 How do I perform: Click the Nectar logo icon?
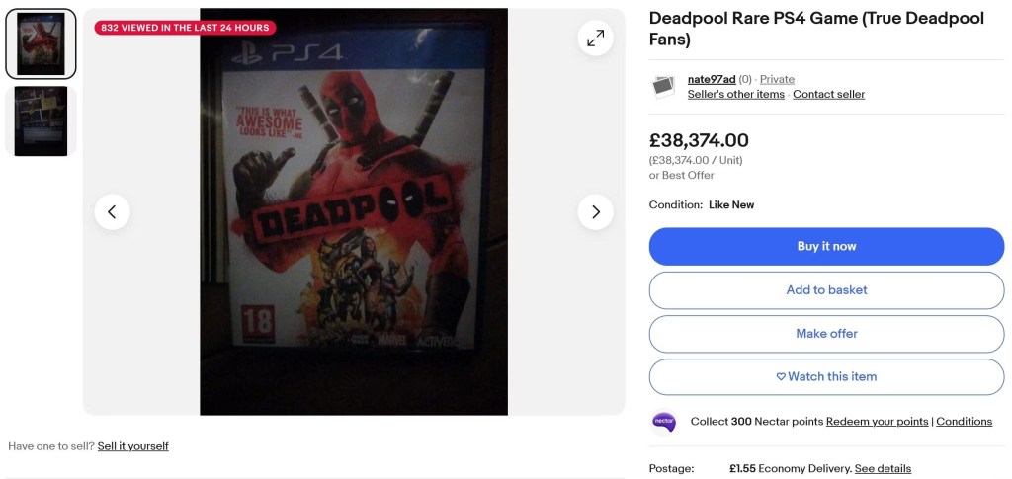(x=664, y=422)
